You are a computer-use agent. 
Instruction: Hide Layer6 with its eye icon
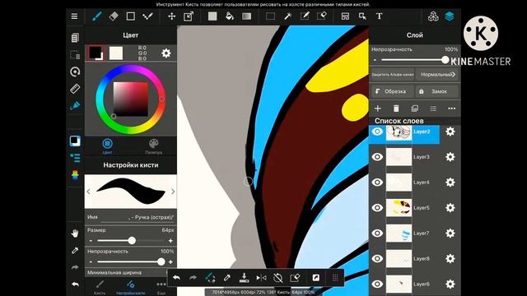click(x=377, y=284)
